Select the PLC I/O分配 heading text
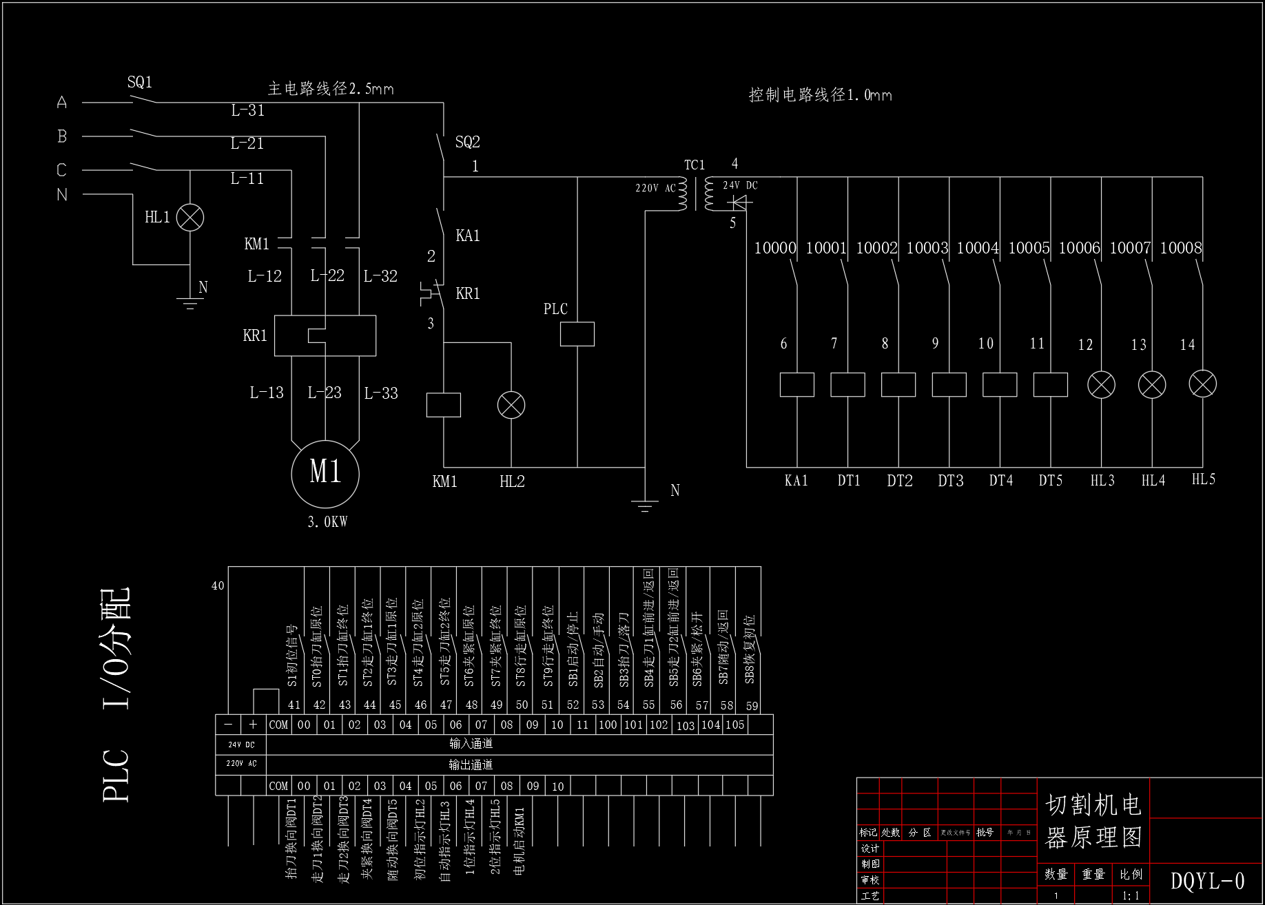This screenshot has width=1265, height=905. (116, 695)
